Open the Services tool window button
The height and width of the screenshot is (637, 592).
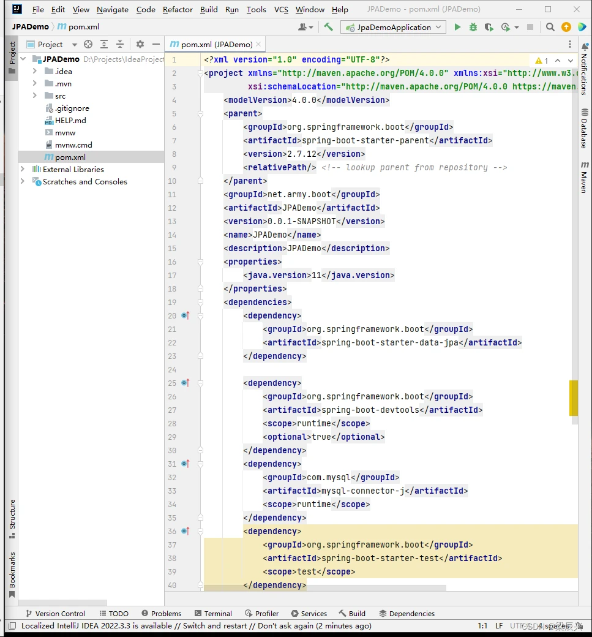[309, 614]
